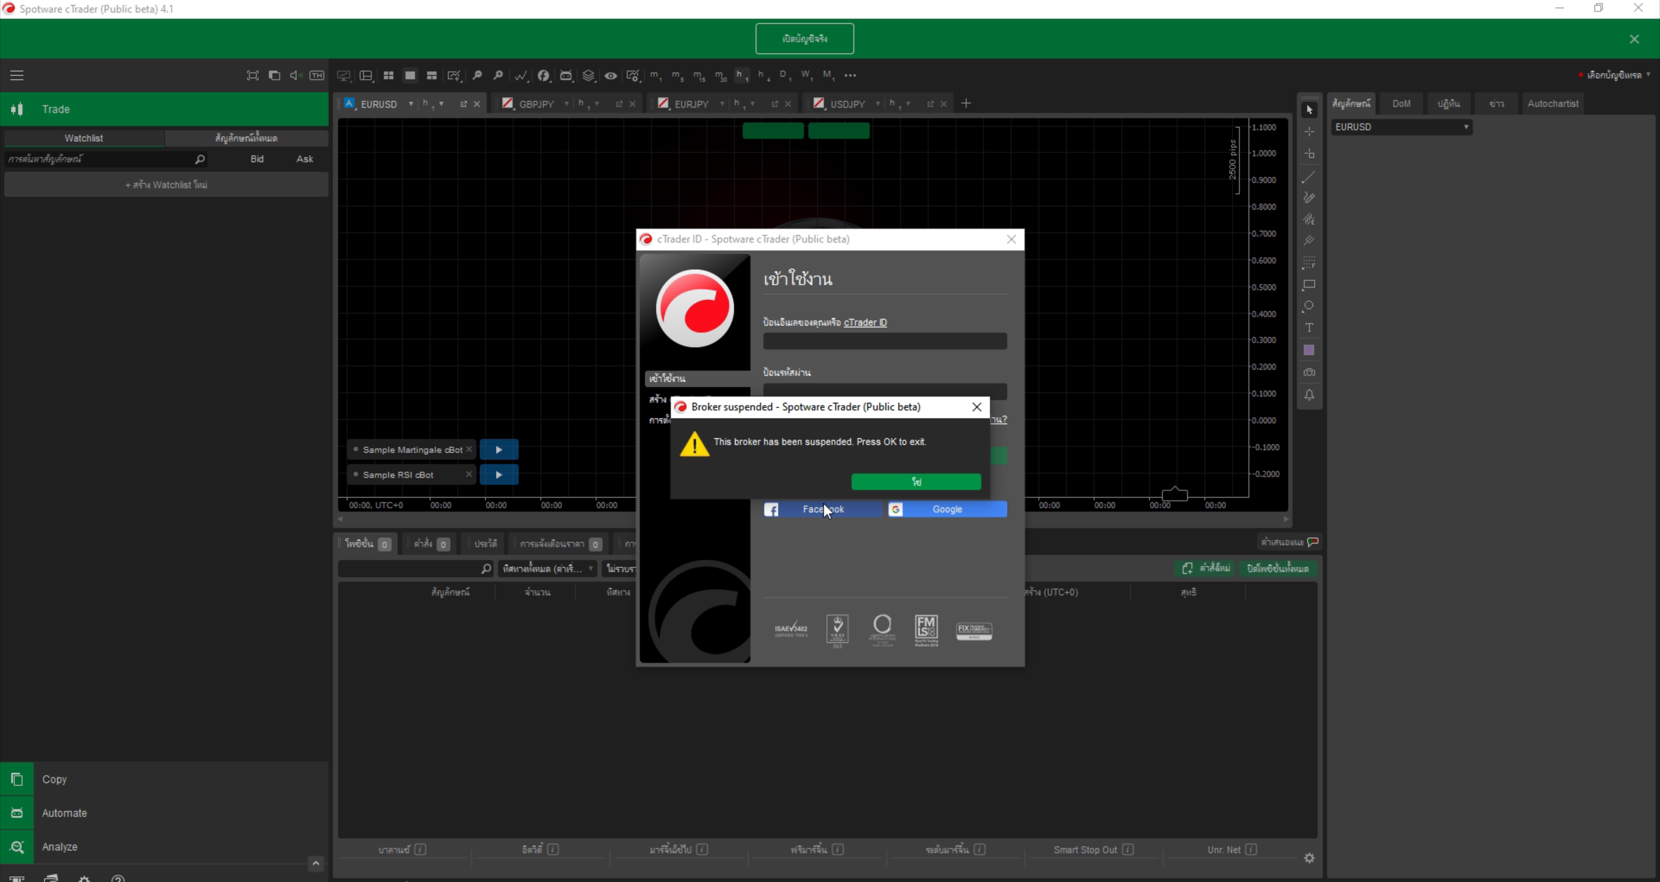This screenshot has width=1660, height=882.
Task: Switch to the USDJPY chart tab
Action: pos(847,104)
